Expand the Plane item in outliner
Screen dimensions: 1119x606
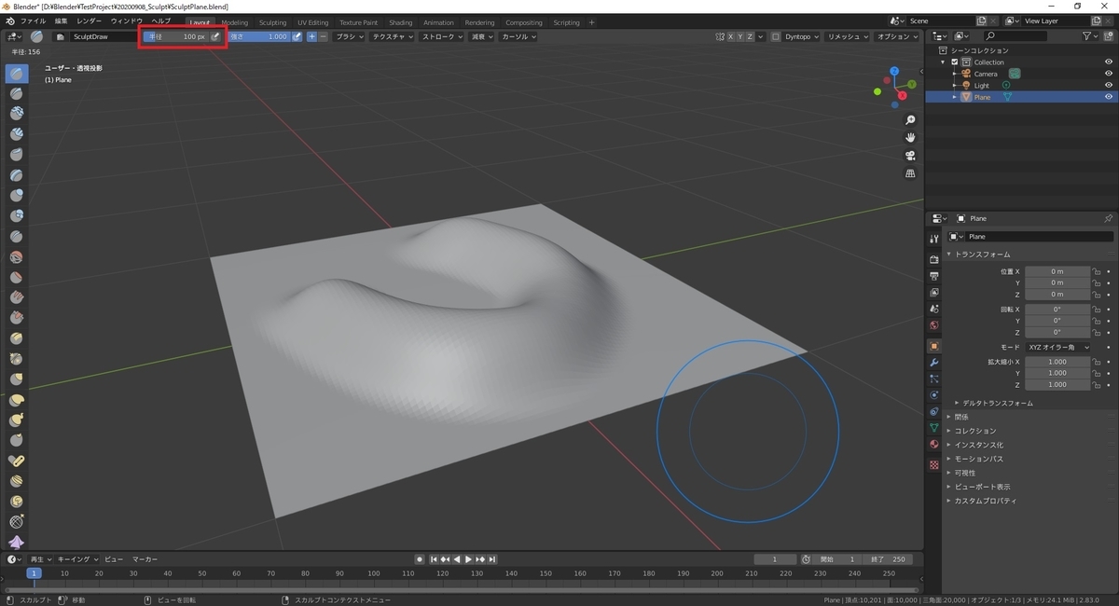coord(954,97)
